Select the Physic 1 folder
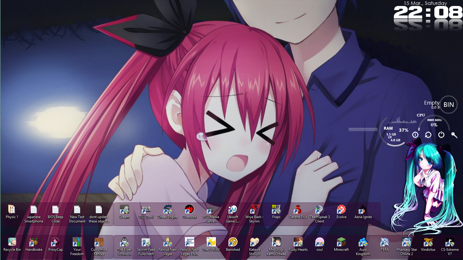The height and width of the screenshot is (260, 463). [12, 212]
